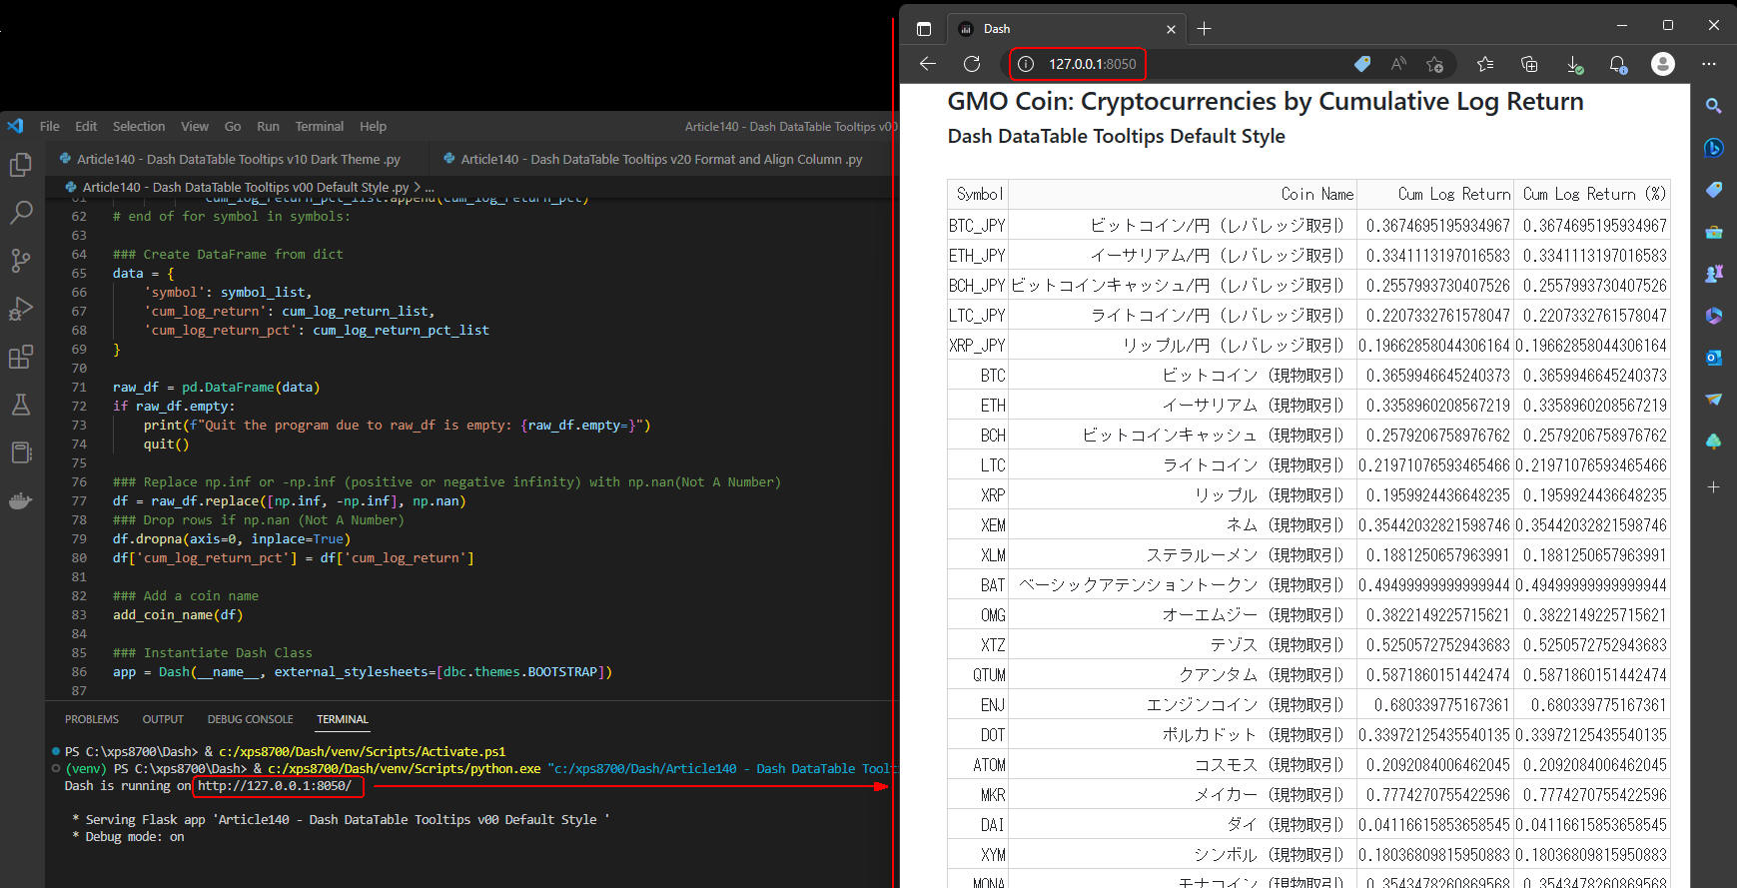This screenshot has width=1737, height=888.
Task: Open the Search view in VS Code
Action: coord(21,212)
